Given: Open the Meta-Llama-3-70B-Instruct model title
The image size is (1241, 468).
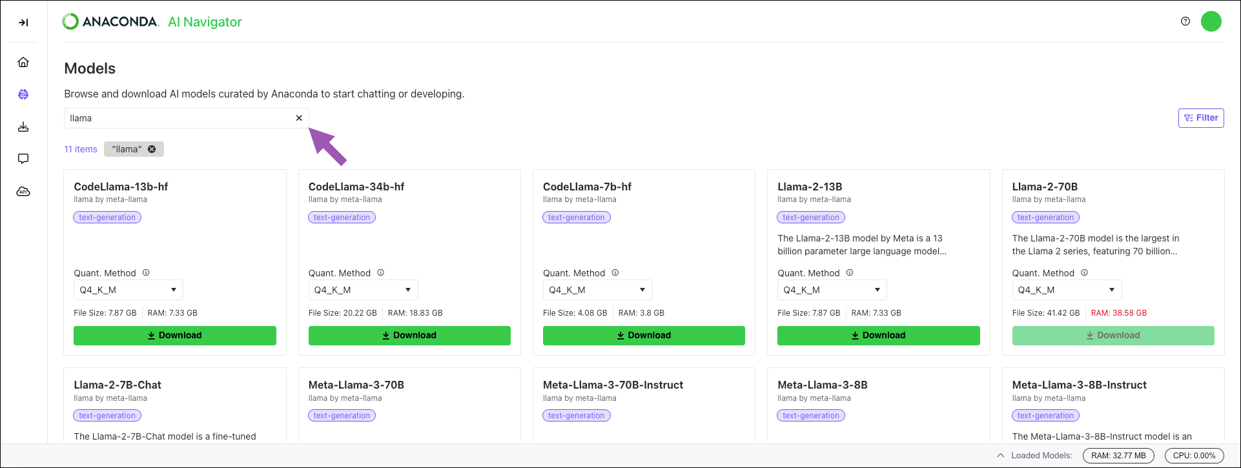Looking at the screenshot, I should coord(613,385).
